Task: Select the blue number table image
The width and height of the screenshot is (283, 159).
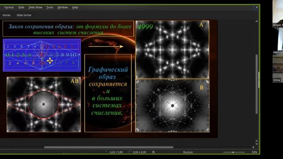Action: coord(42,55)
